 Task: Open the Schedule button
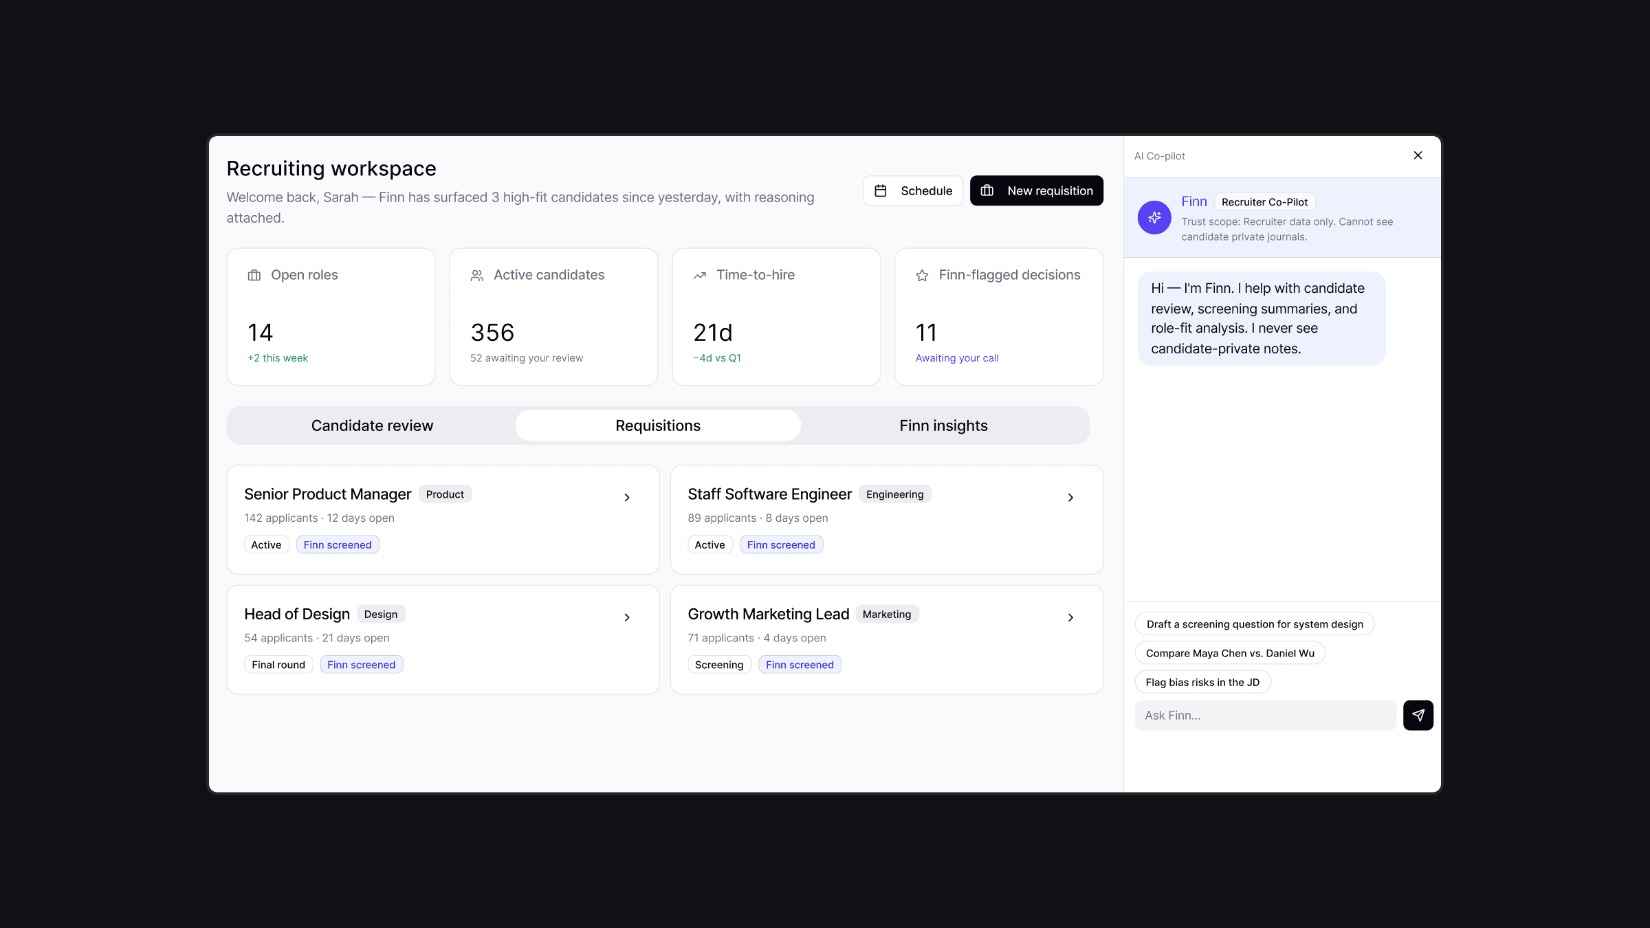913,190
